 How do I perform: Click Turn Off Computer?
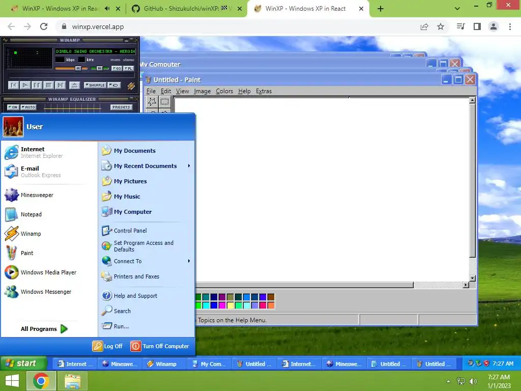click(x=160, y=346)
